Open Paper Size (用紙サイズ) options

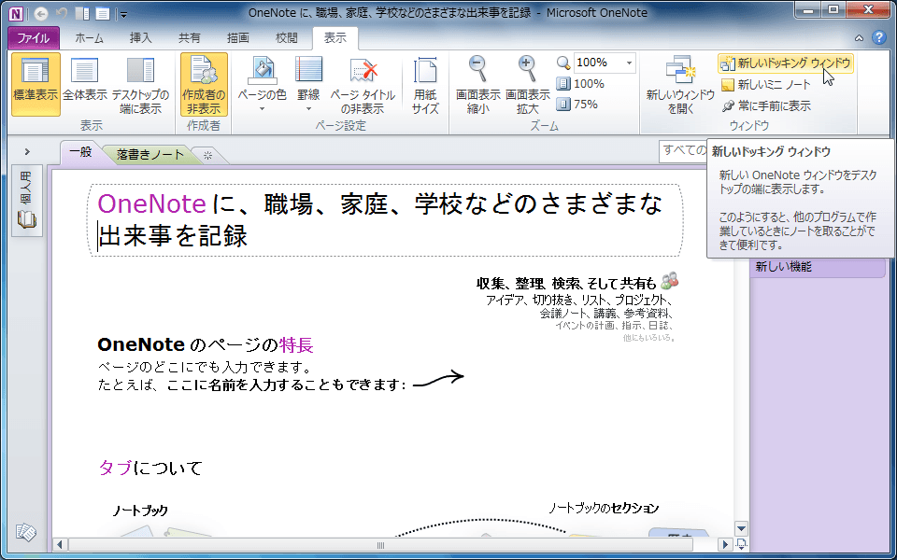point(425,85)
